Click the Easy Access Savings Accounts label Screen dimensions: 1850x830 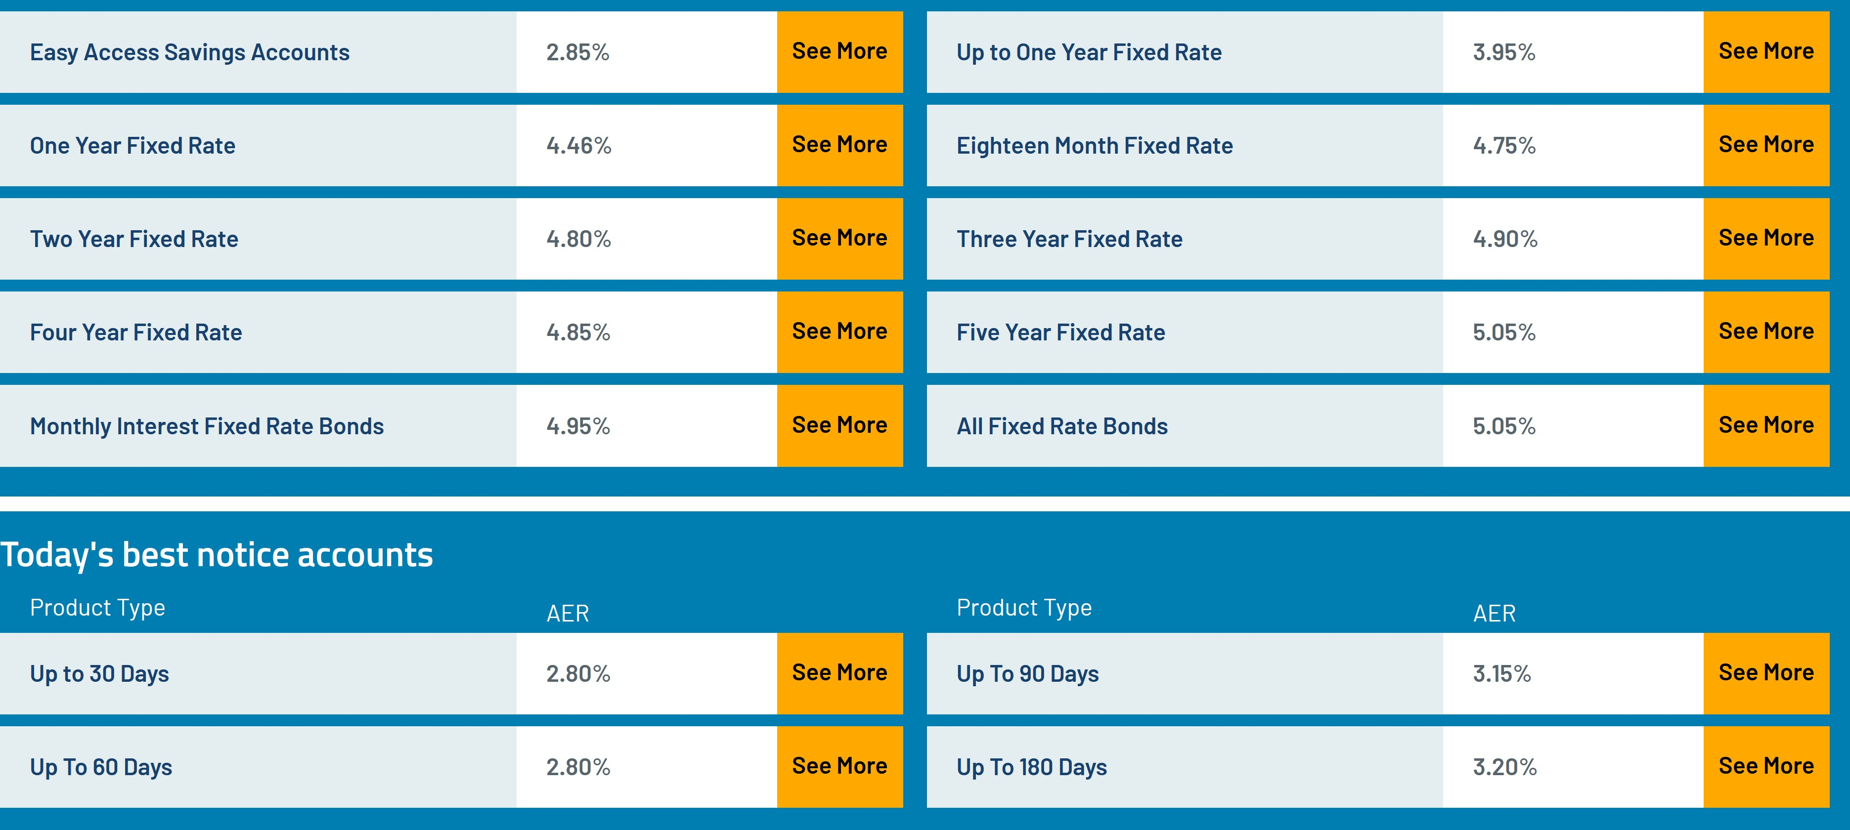(x=189, y=52)
